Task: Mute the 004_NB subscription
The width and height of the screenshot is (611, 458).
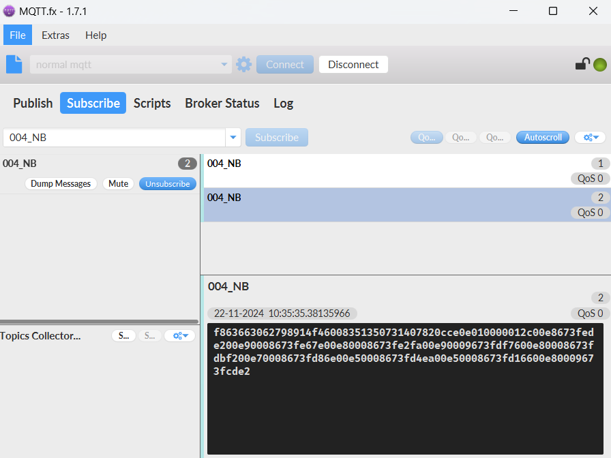Action: coord(118,184)
